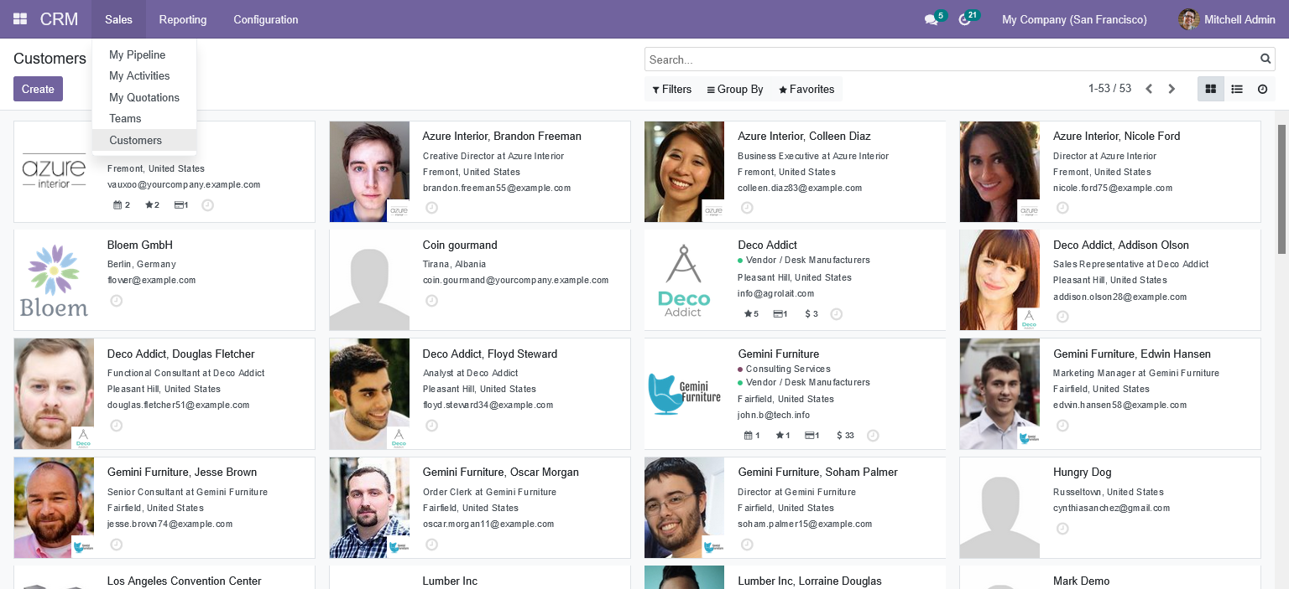Select Customers from Sales menu
1289x589 pixels.
[144, 140]
